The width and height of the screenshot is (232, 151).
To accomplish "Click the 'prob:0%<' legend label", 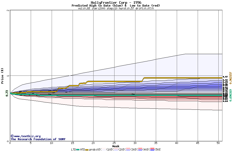I will tap(95, 149).
